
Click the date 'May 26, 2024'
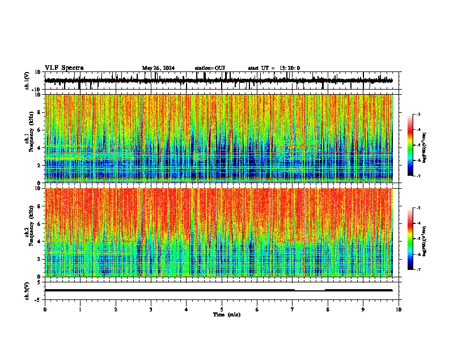(x=158, y=68)
